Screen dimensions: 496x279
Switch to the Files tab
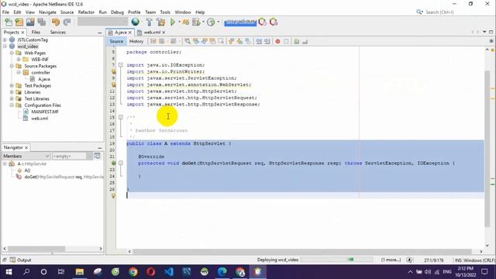36,33
